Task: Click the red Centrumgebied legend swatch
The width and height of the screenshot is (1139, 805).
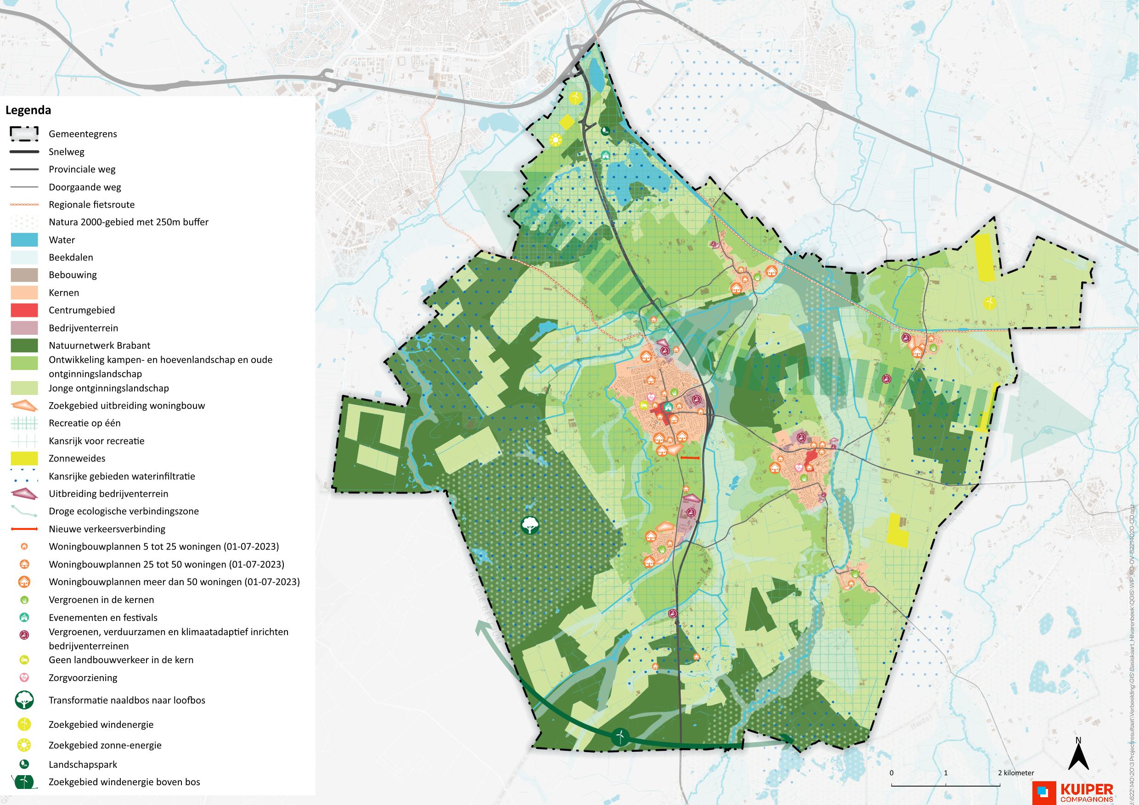Action: (24, 310)
